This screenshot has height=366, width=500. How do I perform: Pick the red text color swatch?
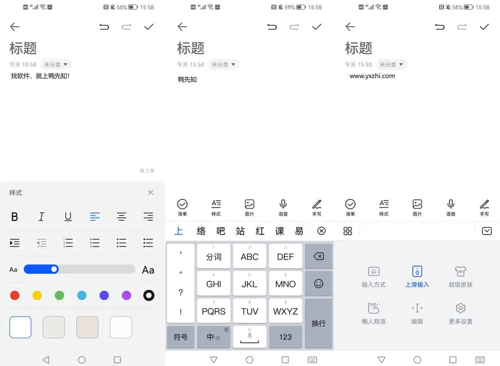pos(15,295)
